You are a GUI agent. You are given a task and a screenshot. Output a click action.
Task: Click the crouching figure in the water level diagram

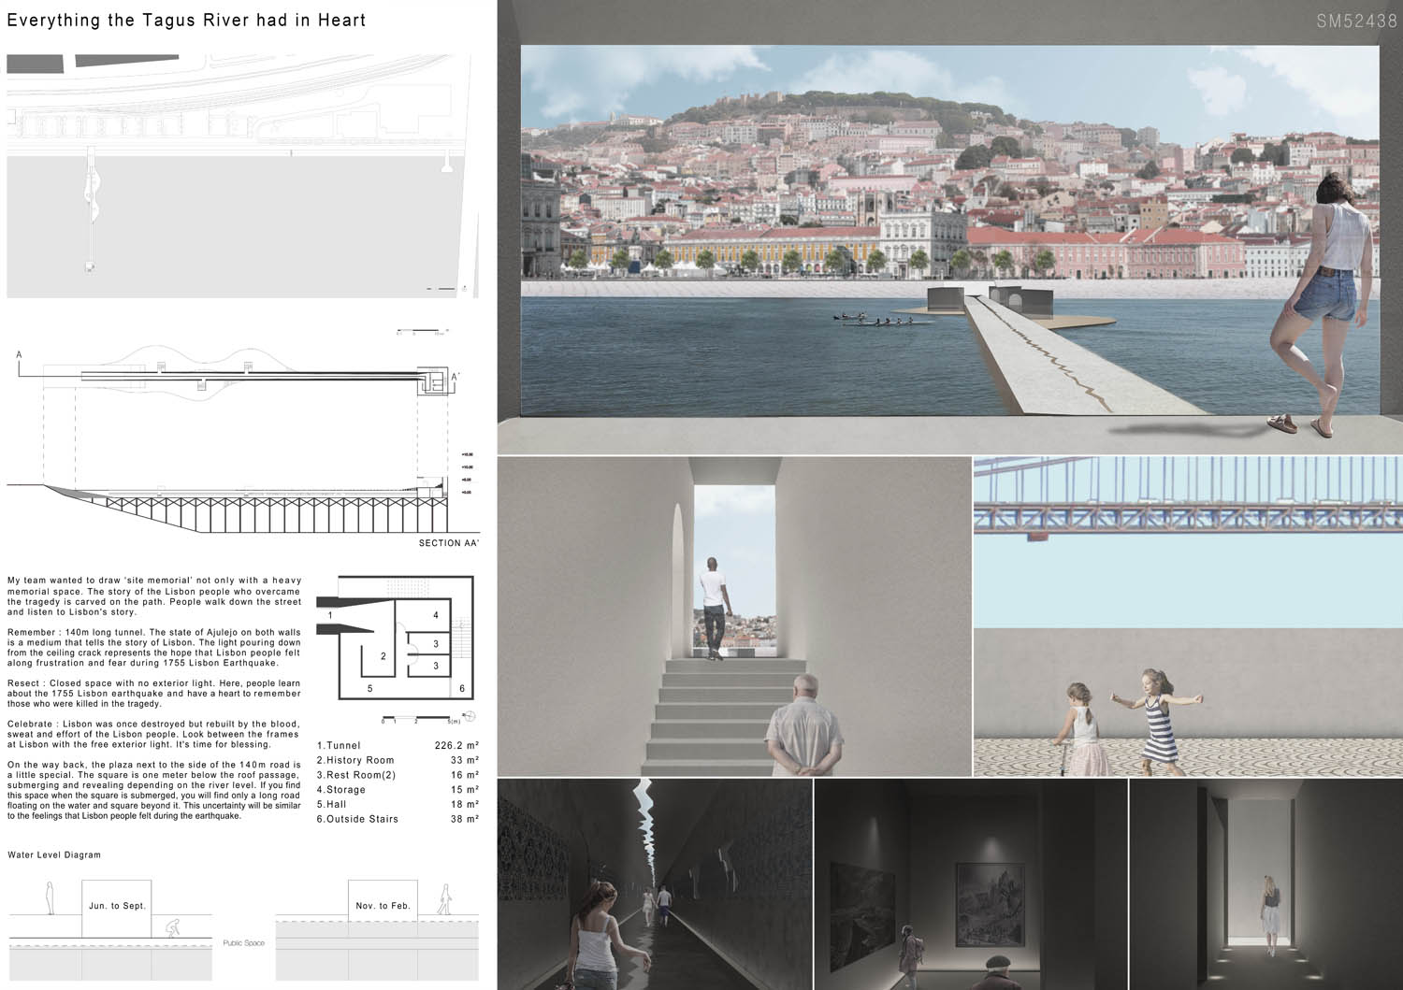click(173, 928)
